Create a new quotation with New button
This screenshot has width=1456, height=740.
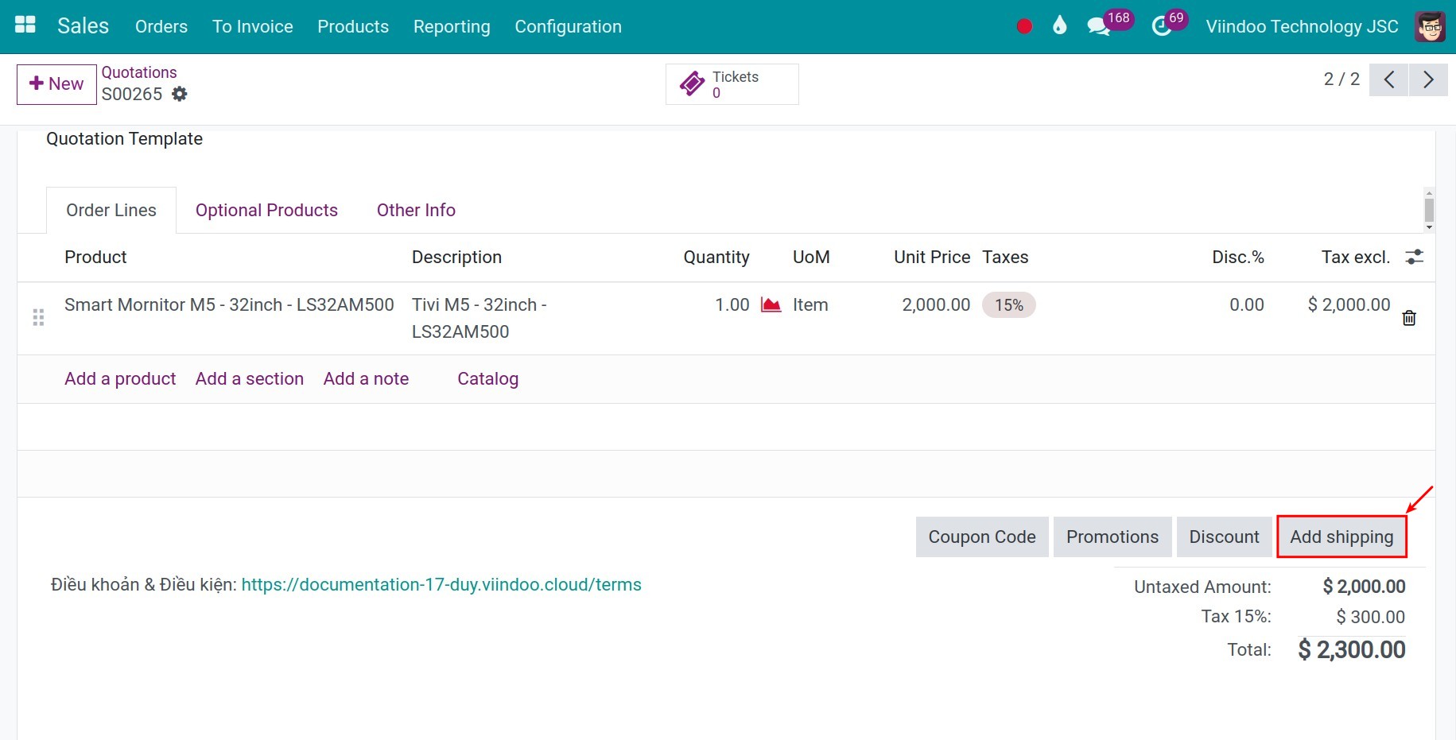pyautogui.click(x=56, y=84)
